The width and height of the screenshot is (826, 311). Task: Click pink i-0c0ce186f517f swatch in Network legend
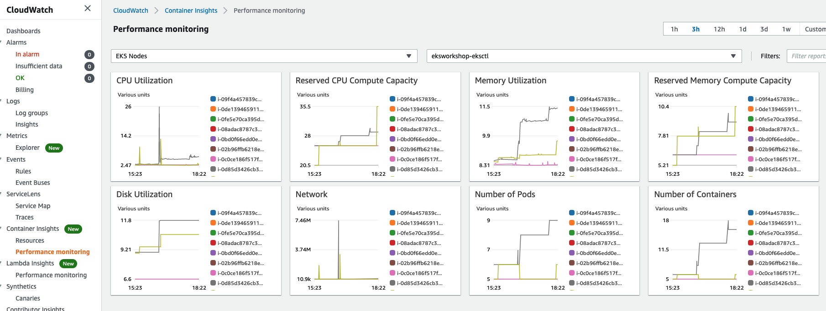coord(392,273)
